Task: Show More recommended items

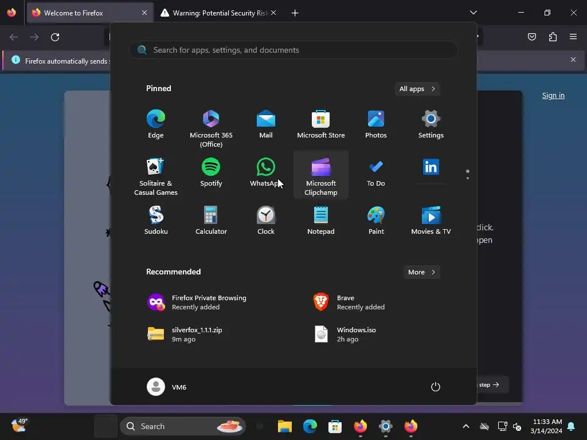Action: coord(421,272)
